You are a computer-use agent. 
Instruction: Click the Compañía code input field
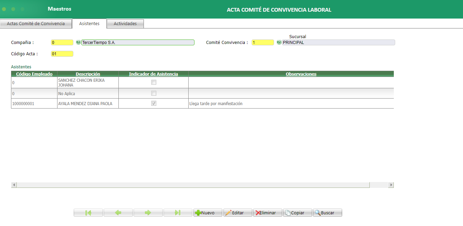62,43
